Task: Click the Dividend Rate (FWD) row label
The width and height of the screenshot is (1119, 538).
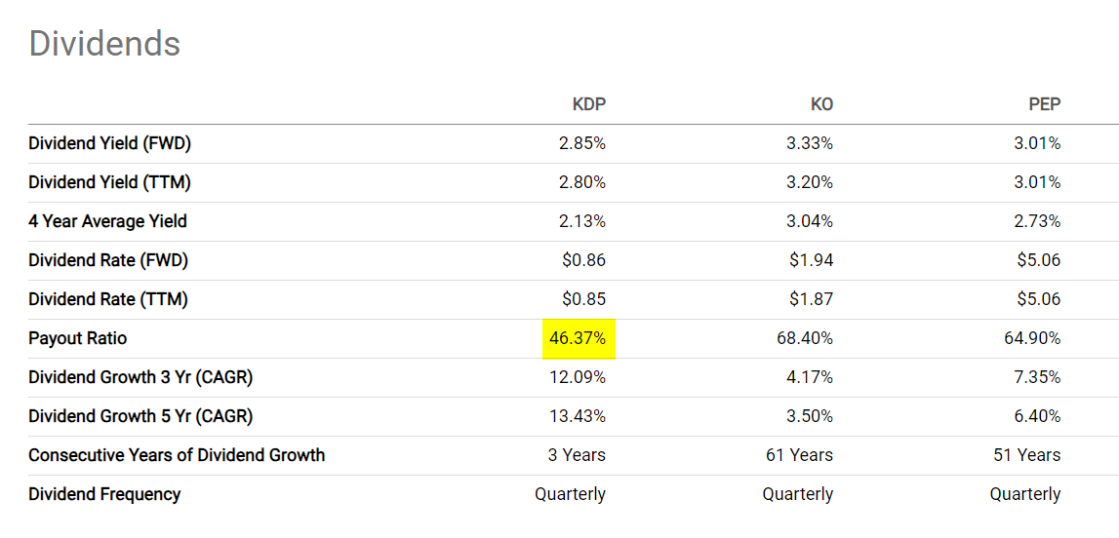Action: 108,260
